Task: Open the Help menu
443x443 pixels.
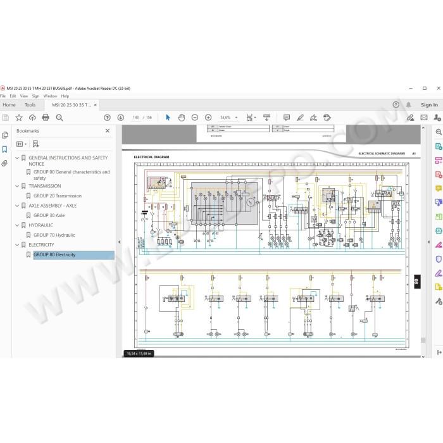Action: [x=65, y=96]
